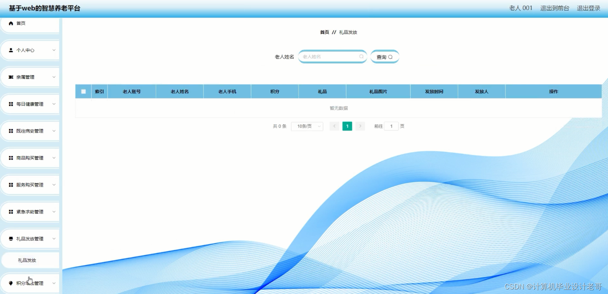Click the 礼品图片 column header
This screenshot has width=608, height=294.
[378, 91]
